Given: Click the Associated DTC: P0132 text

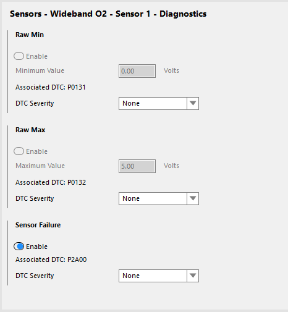Looking at the screenshot, I should 51,182.
